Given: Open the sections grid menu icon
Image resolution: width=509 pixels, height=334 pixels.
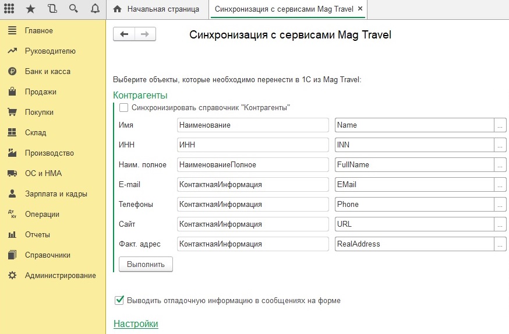Looking at the screenshot, I should tap(9, 8).
